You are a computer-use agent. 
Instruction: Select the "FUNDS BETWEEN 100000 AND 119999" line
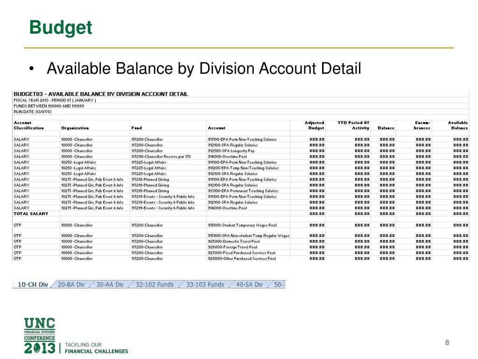point(49,106)
